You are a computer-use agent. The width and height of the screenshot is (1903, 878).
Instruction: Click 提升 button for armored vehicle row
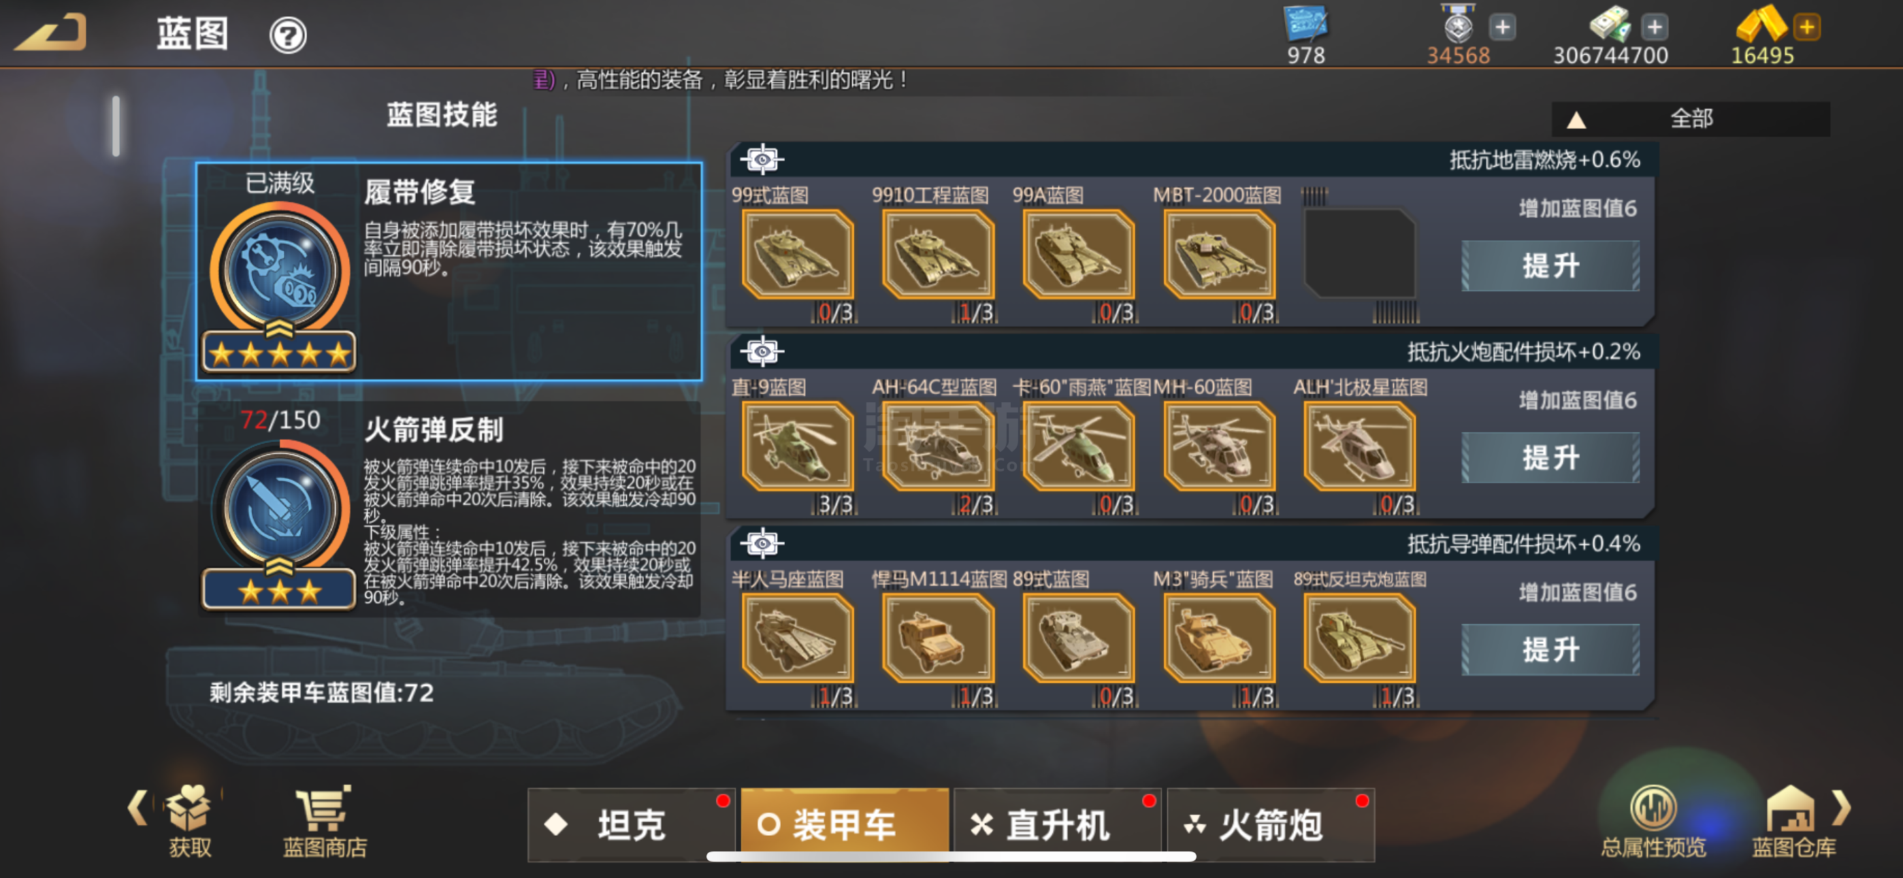(1550, 649)
